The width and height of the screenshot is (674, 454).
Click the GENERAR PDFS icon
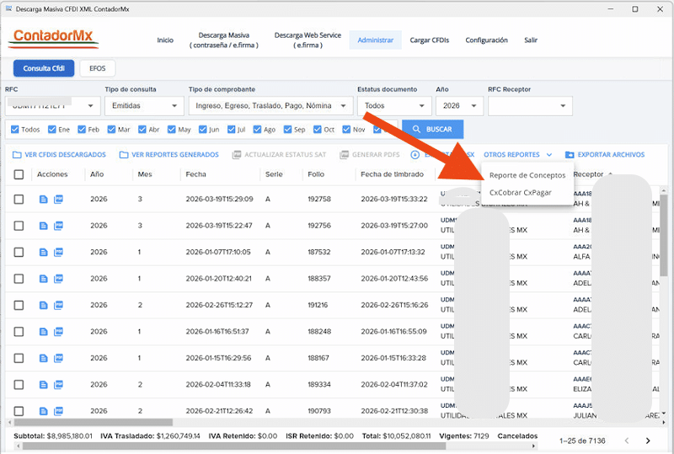[x=344, y=155]
